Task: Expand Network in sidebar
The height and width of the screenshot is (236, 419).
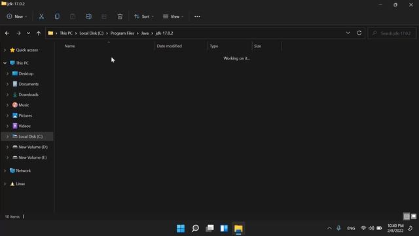Action: [5, 170]
